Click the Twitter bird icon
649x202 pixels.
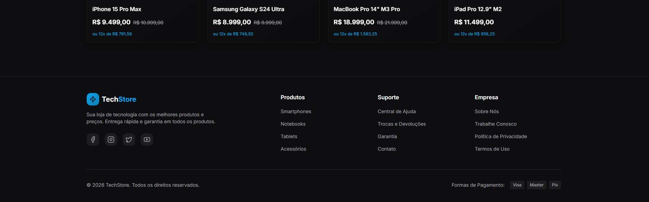(129, 140)
